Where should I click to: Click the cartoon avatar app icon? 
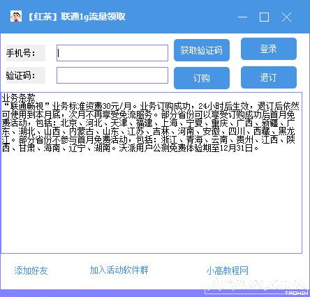[16, 17]
